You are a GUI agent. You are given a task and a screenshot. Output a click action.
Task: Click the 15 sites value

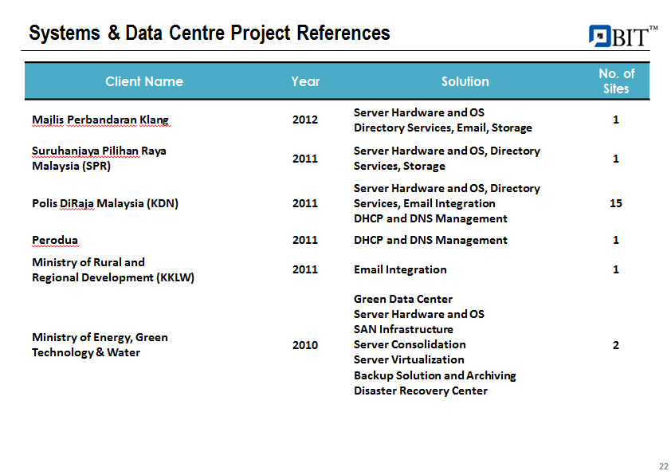click(616, 203)
